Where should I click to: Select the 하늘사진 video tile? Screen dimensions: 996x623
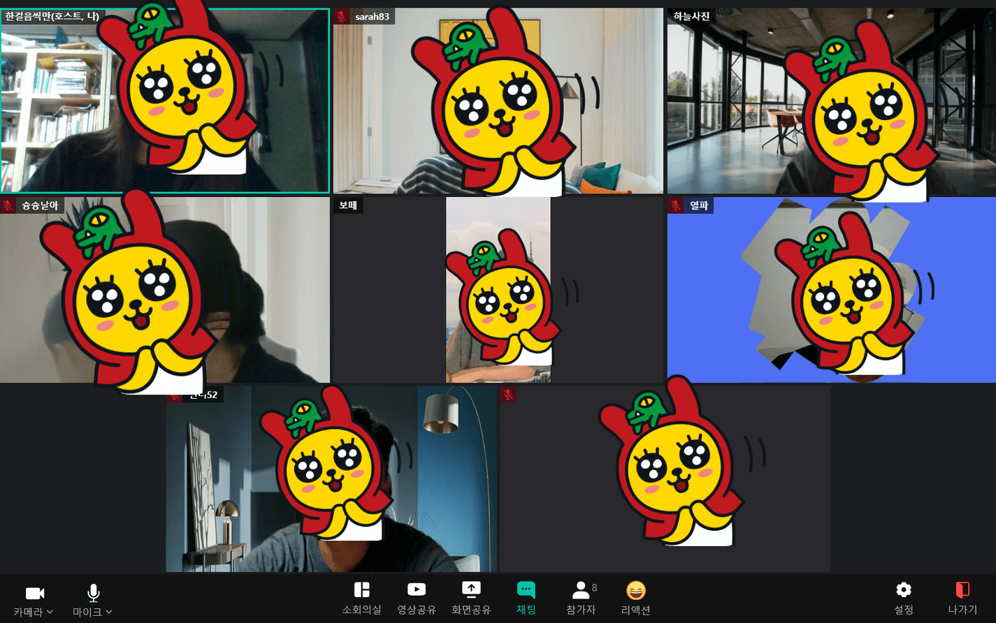pyautogui.click(x=832, y=101)
